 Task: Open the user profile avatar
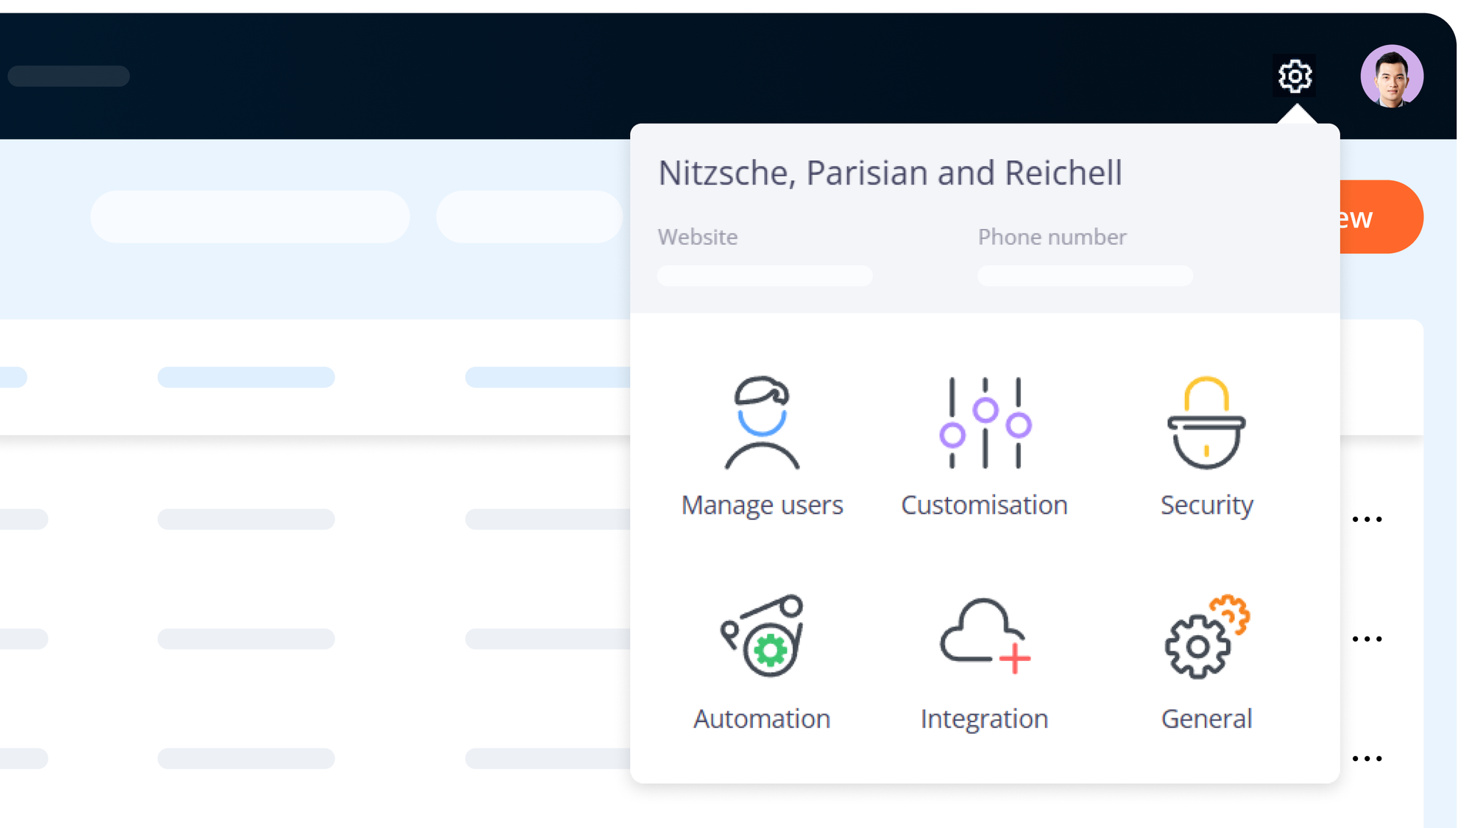(x=1391, y=76)
